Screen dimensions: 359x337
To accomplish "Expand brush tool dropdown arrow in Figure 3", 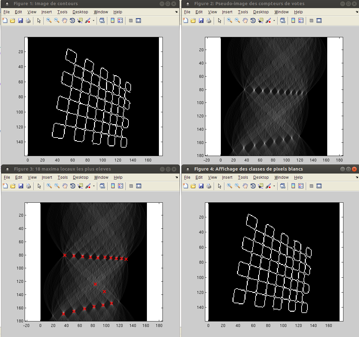I will pos(94,186).
